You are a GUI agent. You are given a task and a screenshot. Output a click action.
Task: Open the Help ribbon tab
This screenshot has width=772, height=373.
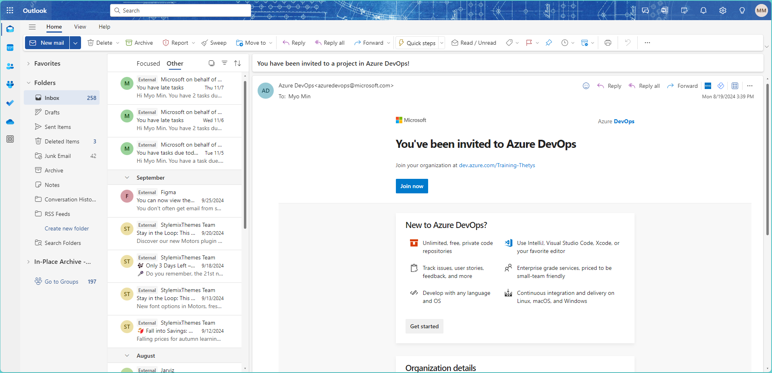pyautogui.click(x=104, y=27)
